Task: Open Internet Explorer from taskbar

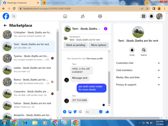Action: coord(25,123)
